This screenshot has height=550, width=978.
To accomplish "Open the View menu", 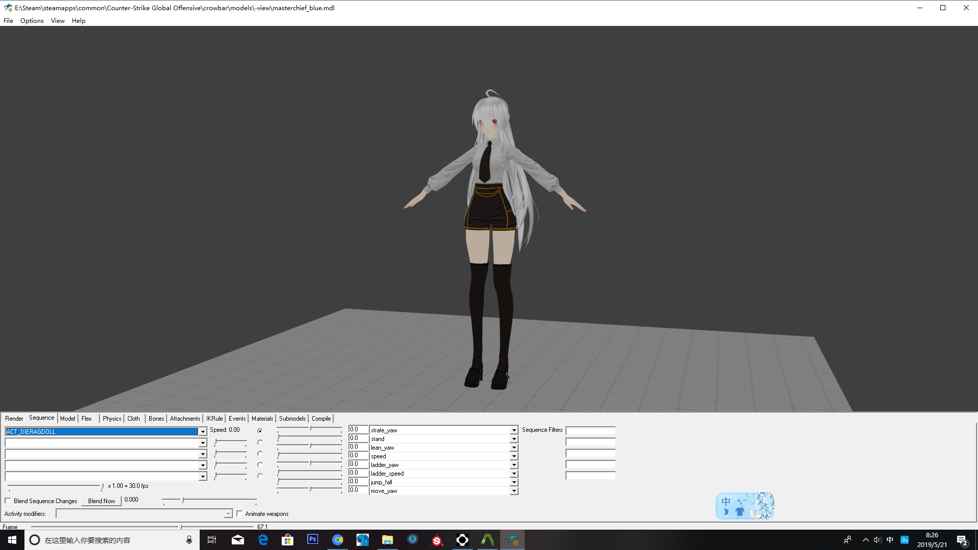I will point(58,21).
